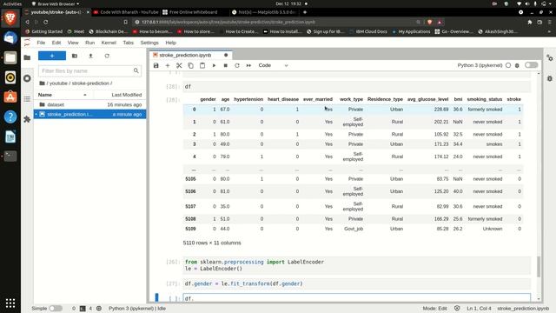
Task: Open the IBM Cloud Docs bookmark
Action: pyautogui.click(x=368, y=31)
